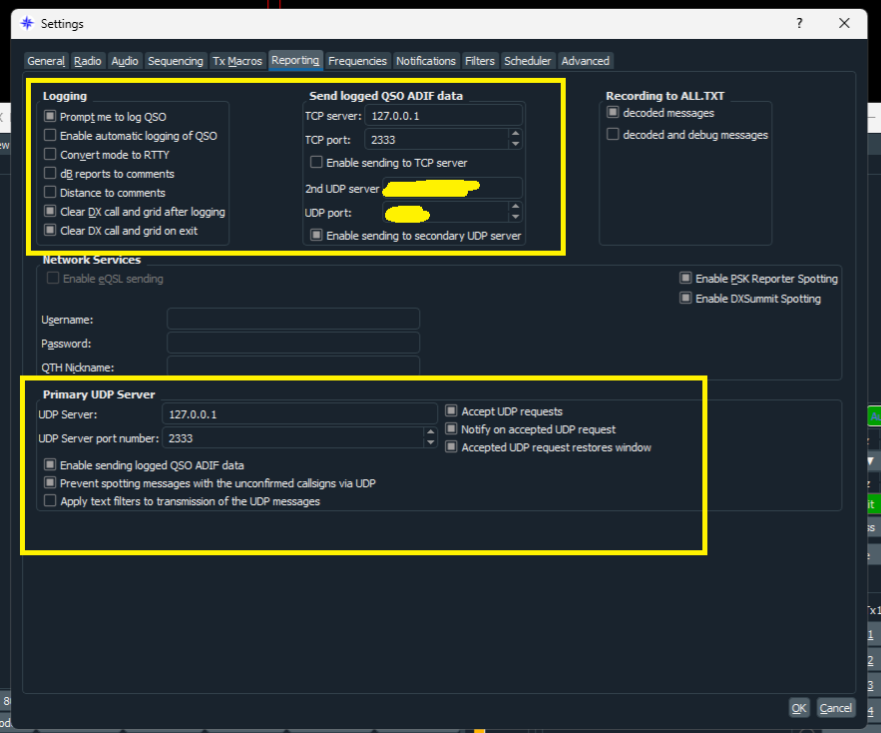This screenshot has width=881, height=733.
Task: Select the Radio tab
Action: coord(88,61)
